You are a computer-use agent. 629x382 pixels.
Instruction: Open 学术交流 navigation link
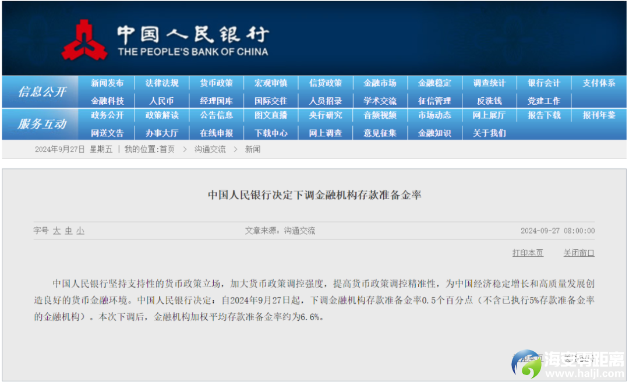(380, 101)
